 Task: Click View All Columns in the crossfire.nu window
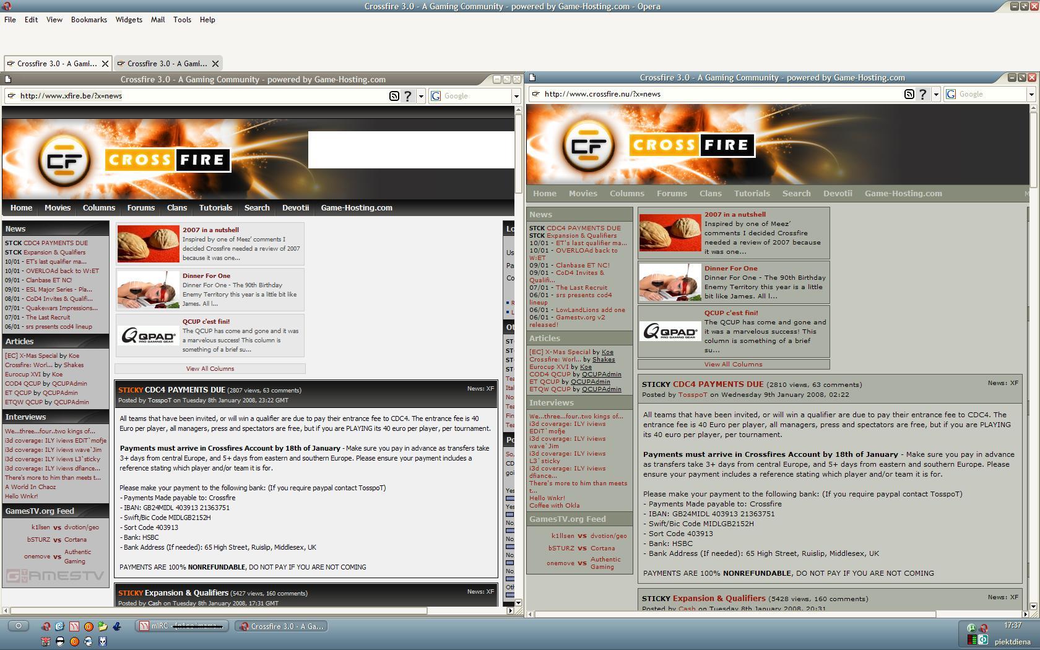coord(733,365)
